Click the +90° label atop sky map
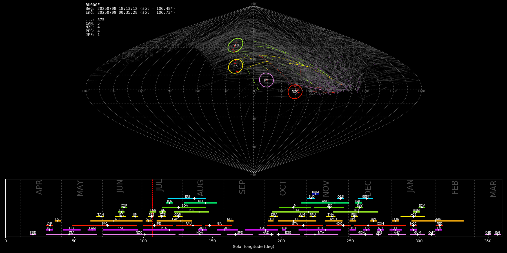The width and height of the screenshot is (507, 253). tap(253, 4)
